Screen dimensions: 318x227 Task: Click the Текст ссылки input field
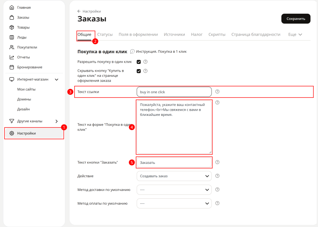[174, 92]
